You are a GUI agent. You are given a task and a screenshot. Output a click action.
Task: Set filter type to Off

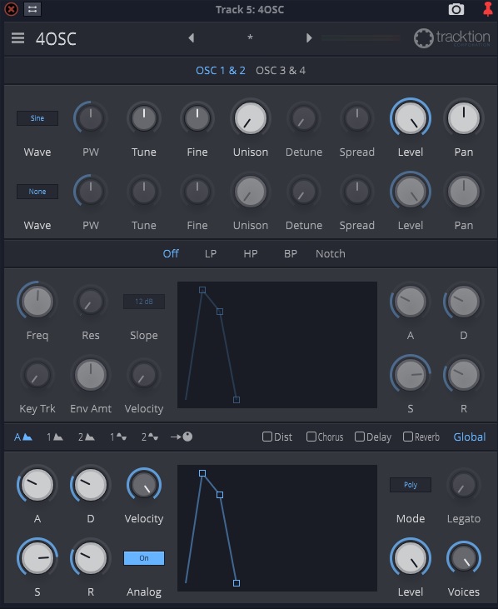(x=171, y=253)
